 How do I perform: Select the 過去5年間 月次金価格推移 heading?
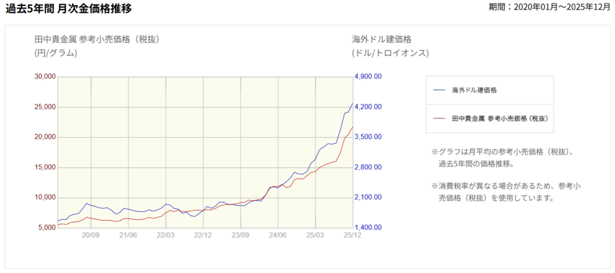click(69, 8)
